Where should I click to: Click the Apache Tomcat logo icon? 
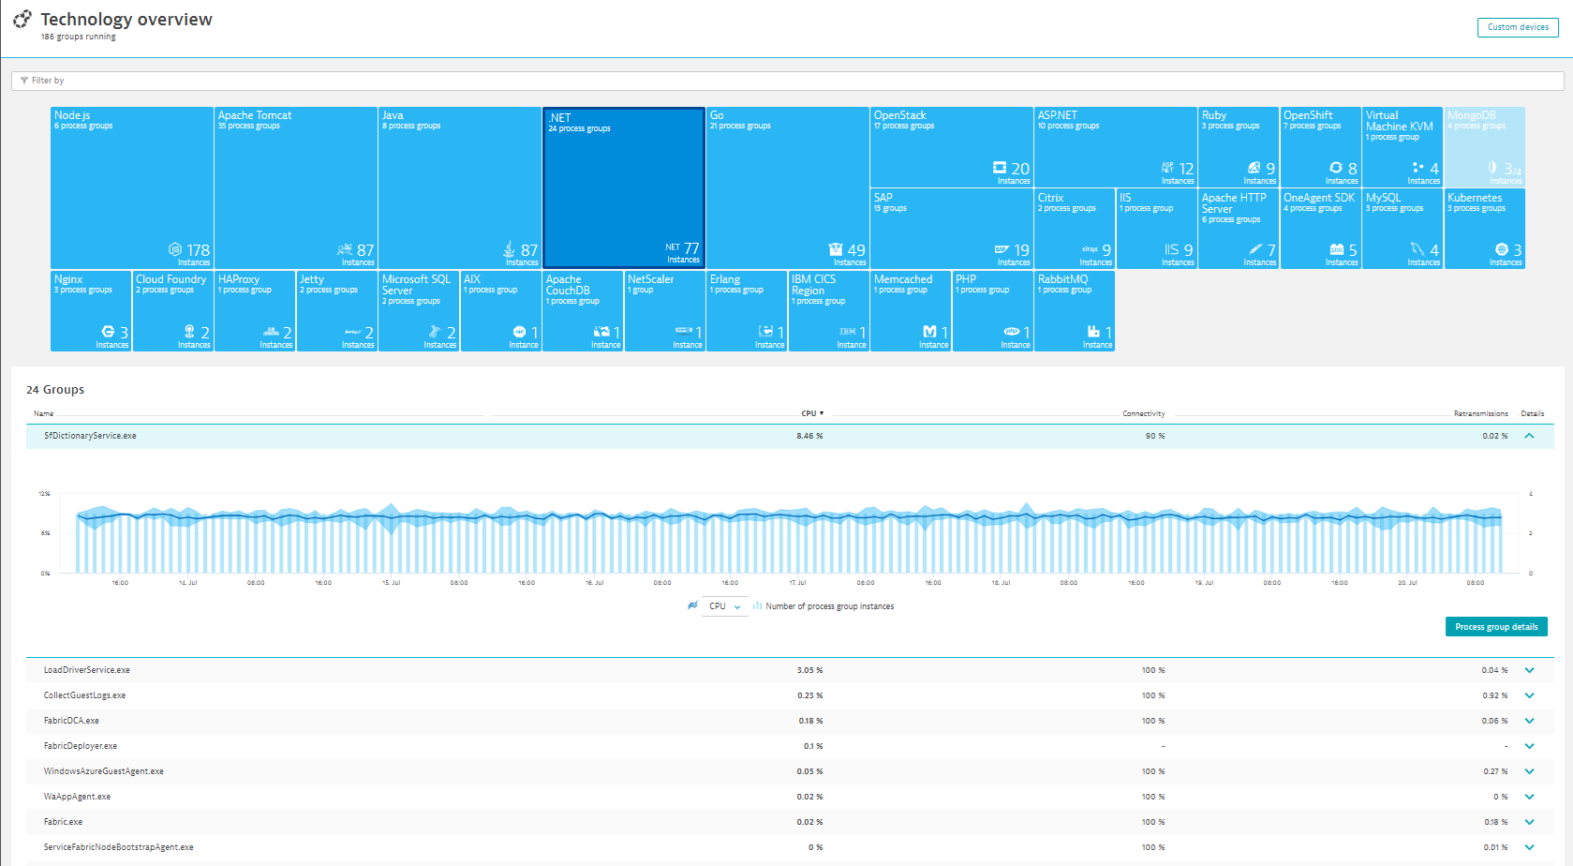[x=345, y=249]
